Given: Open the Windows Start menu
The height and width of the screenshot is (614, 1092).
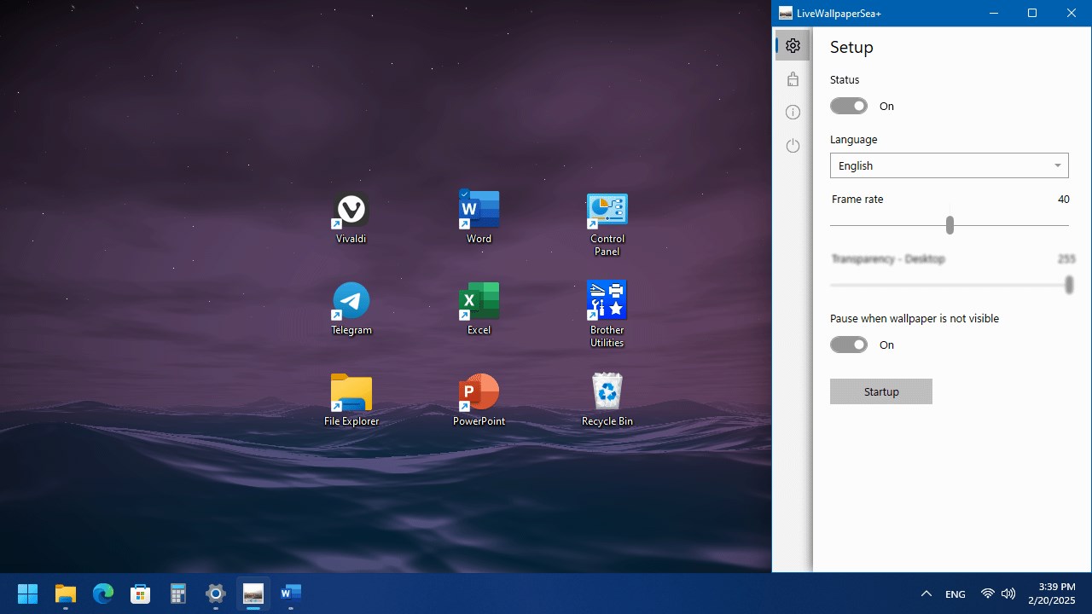Looking at the screenshot, I should (x=28, y=594).
